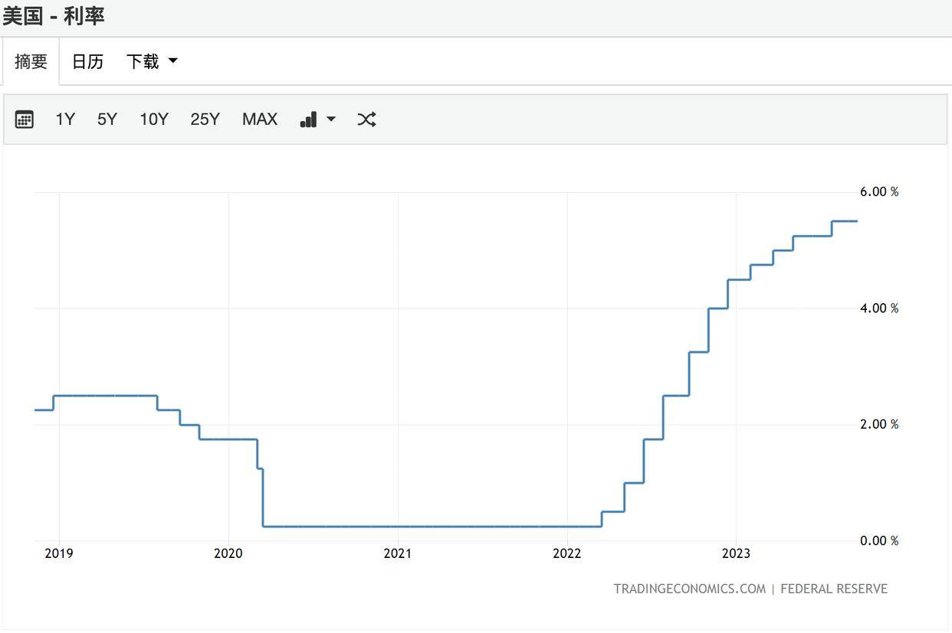Click the bar chart type icon
The image size is (952, 633).
(309, 119)
